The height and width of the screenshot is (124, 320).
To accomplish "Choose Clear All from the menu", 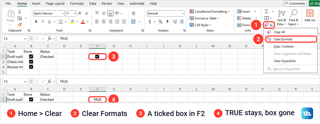I will pos(290,32).
